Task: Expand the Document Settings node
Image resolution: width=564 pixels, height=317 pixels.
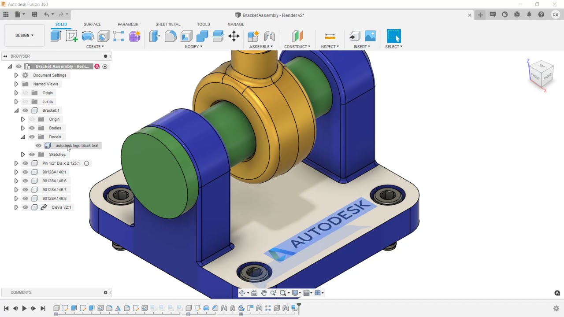Action: (x=16, y=75)
